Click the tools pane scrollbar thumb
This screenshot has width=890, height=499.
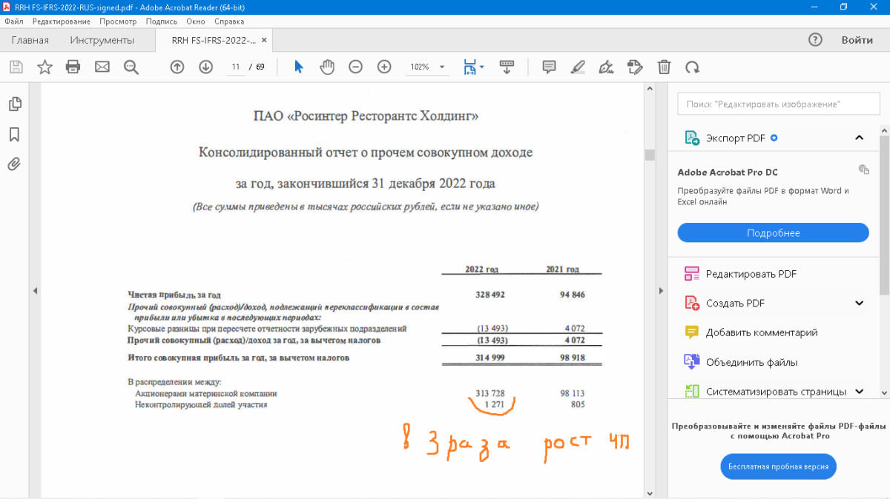[x=885, y=215]
